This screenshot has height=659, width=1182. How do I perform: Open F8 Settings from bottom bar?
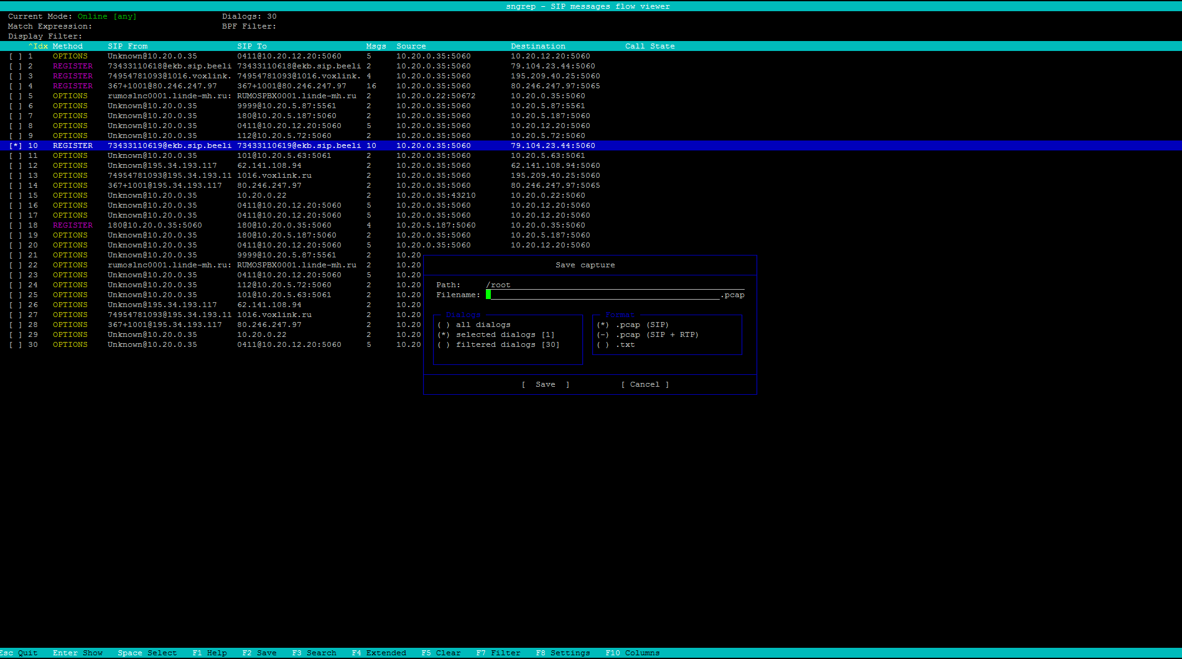[x=563, y=653]
